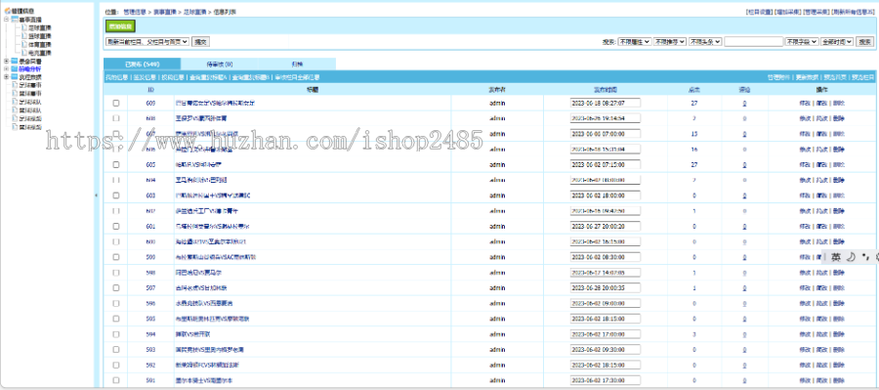Click the search keyword input box

coord(753,41)
